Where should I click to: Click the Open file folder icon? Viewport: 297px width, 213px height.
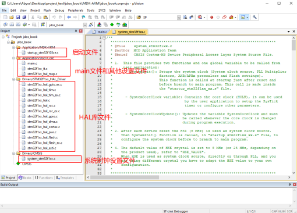(x=12, y=17)
